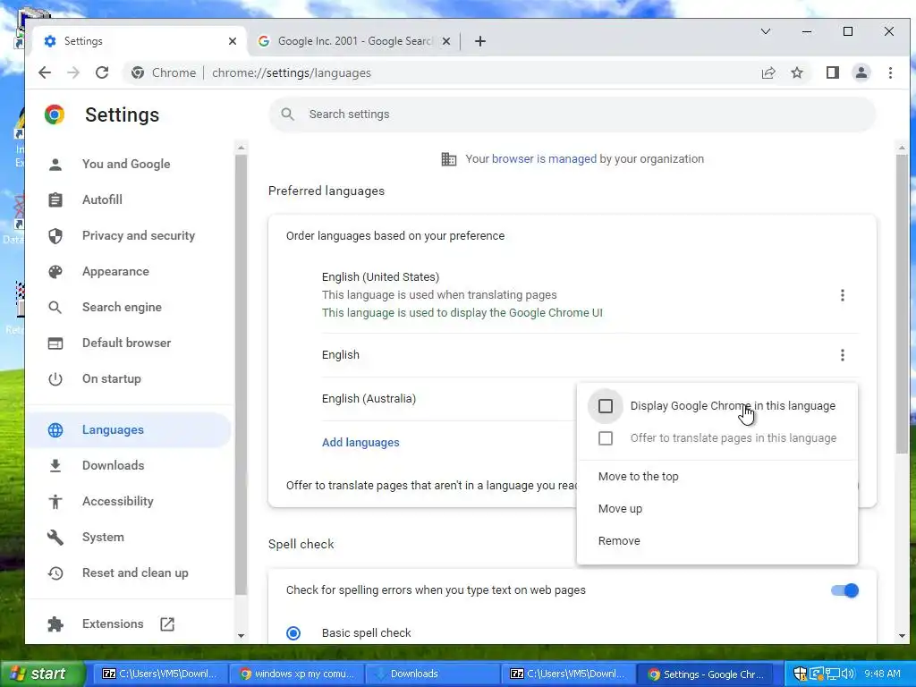
Task: Open more actions for English (United States)
Action: [843, 295]
